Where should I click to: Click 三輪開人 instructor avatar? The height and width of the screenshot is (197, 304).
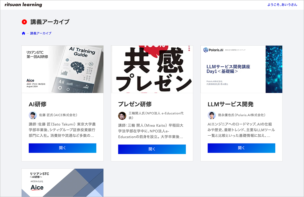coord(122,116)
